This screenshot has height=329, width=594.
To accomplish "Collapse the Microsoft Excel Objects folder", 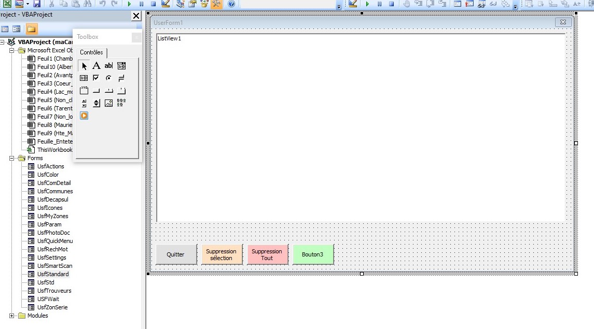I will click(x=12, y=50).
